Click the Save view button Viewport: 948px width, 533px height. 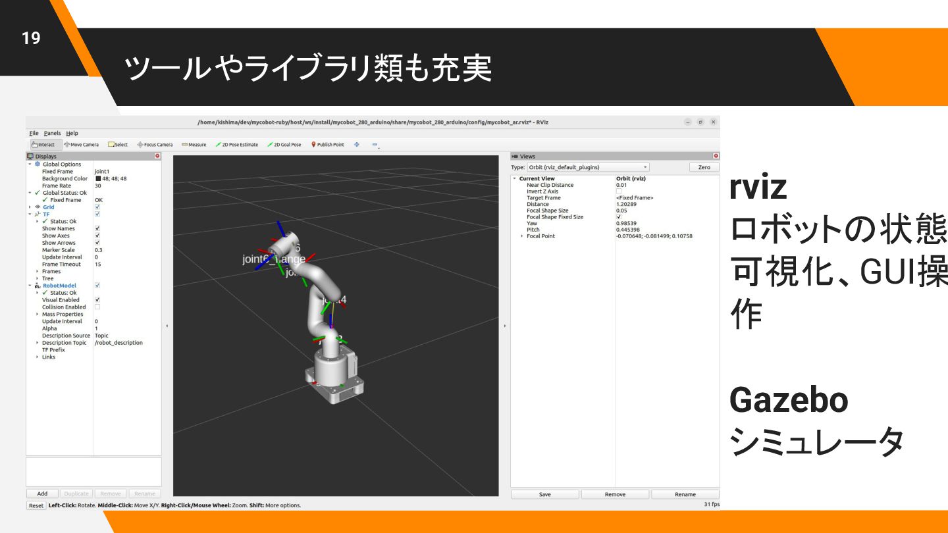tap(545, 494)
